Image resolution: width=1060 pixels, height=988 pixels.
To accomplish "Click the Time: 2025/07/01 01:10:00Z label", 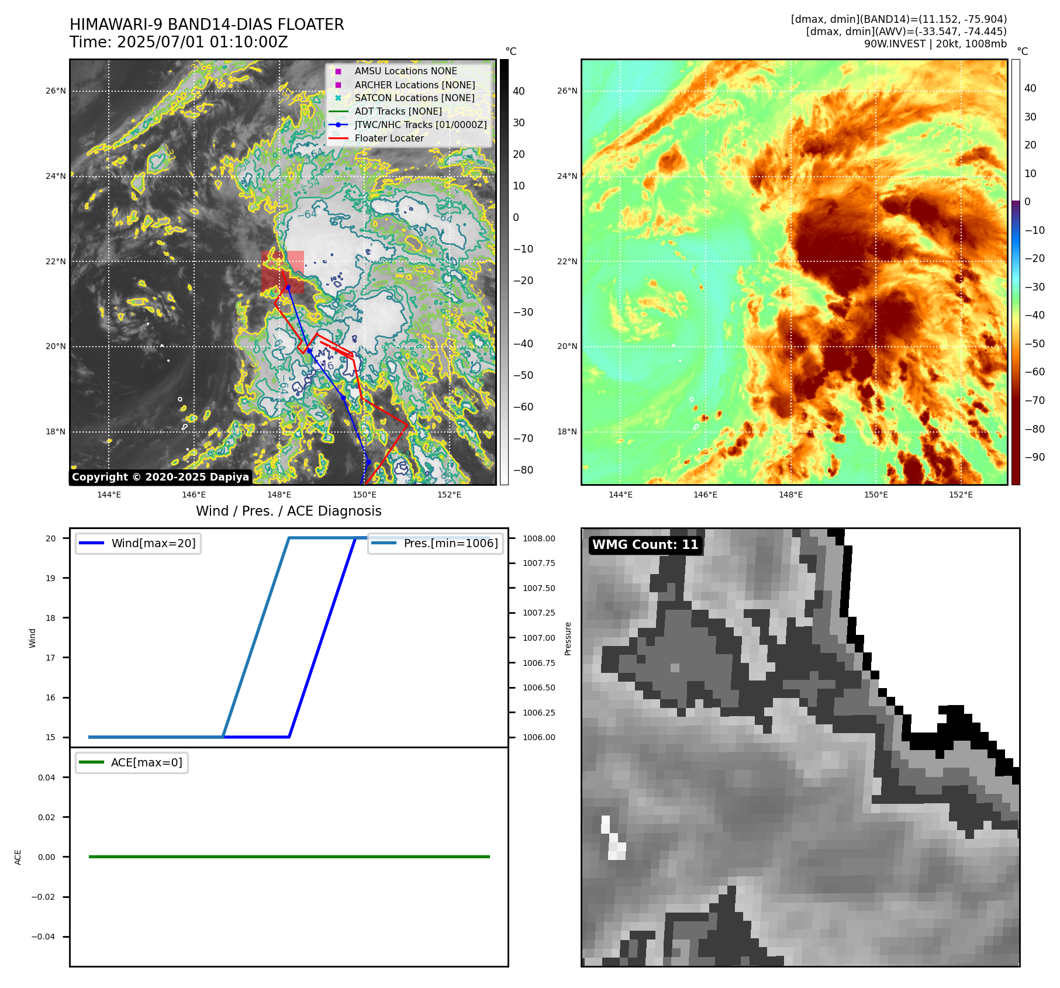I will click(179, 42).
